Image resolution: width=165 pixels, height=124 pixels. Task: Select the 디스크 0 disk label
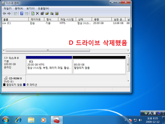pos(14,64)
